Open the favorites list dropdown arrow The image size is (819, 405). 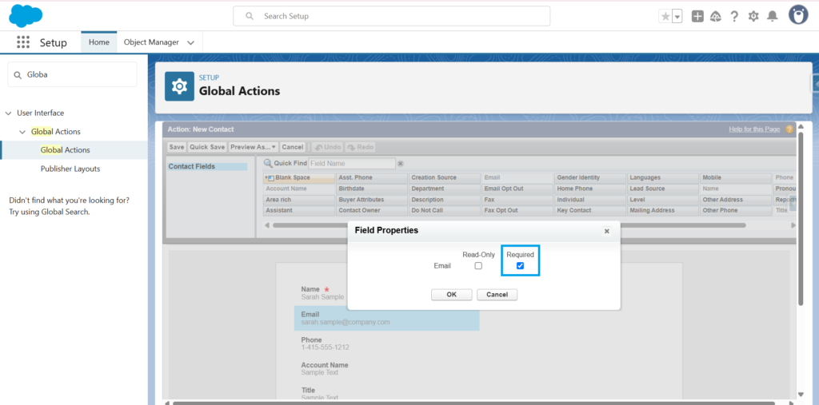677,16
